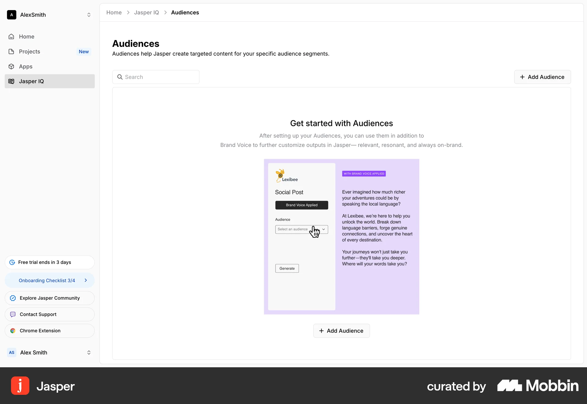Click the Chrome logo icon
The image size is (587, 404).
click(x=13, y=331)
